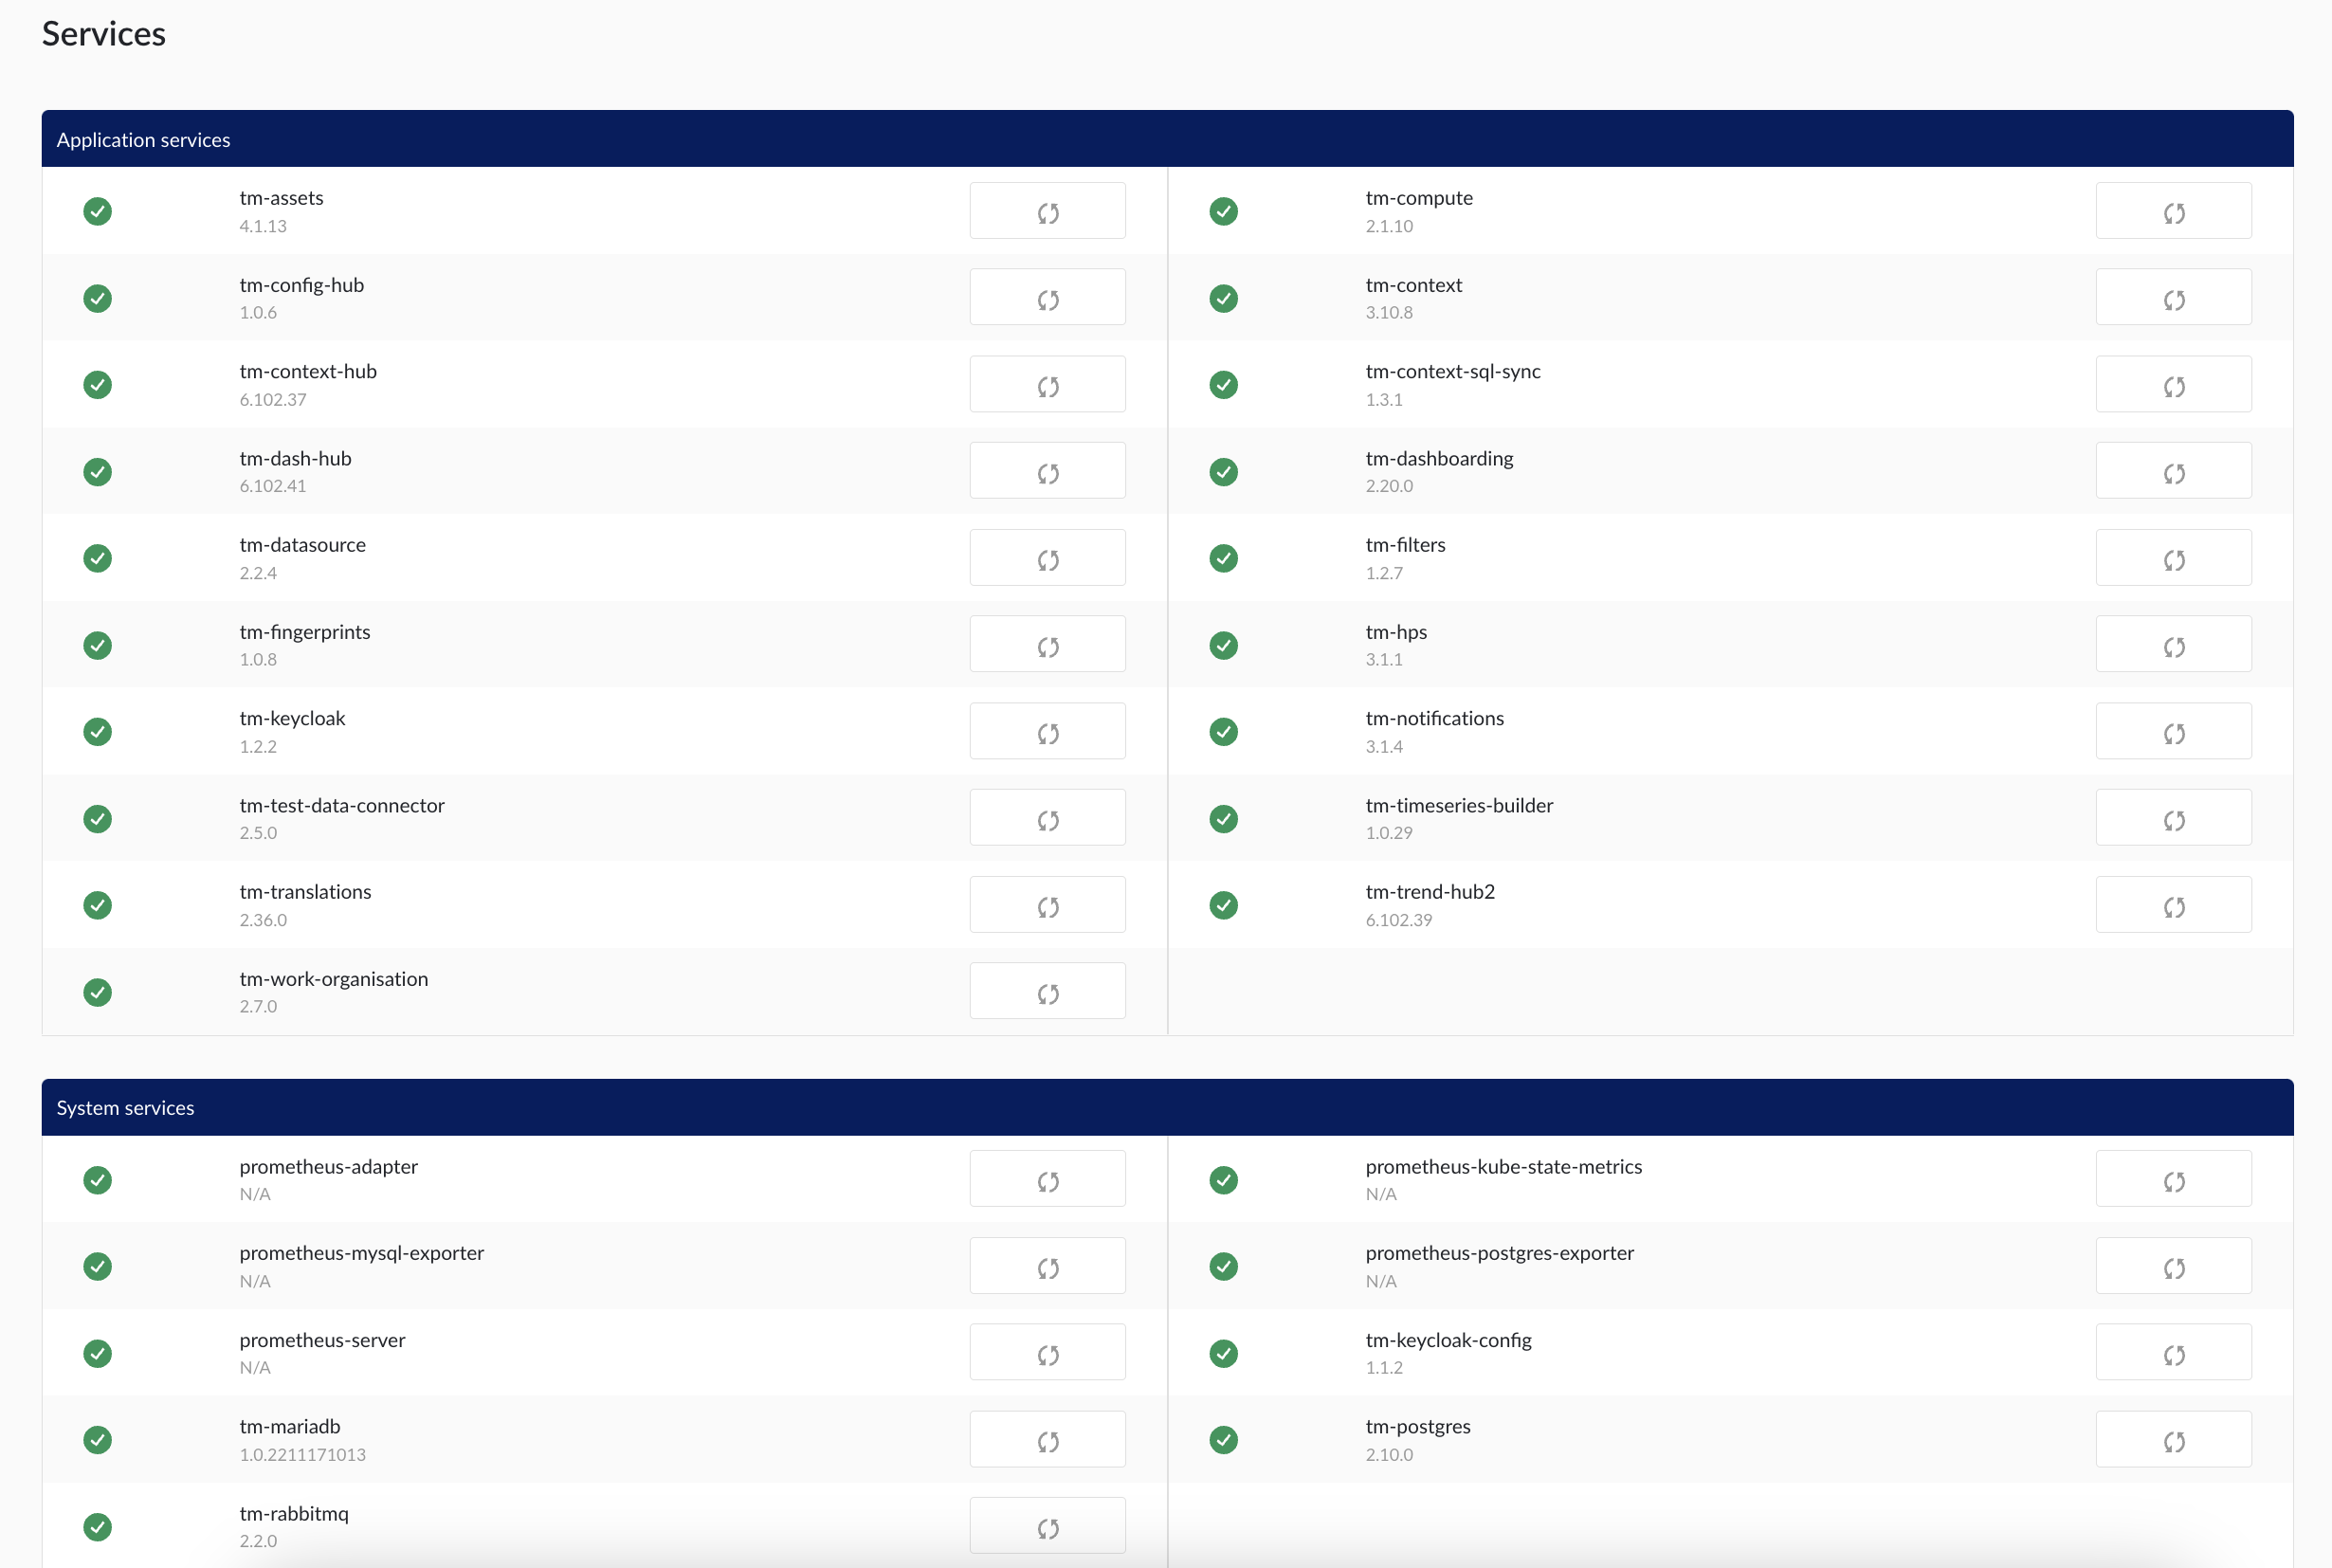
Task: Restart the tm-assets service
Action: click(1047, 211)
